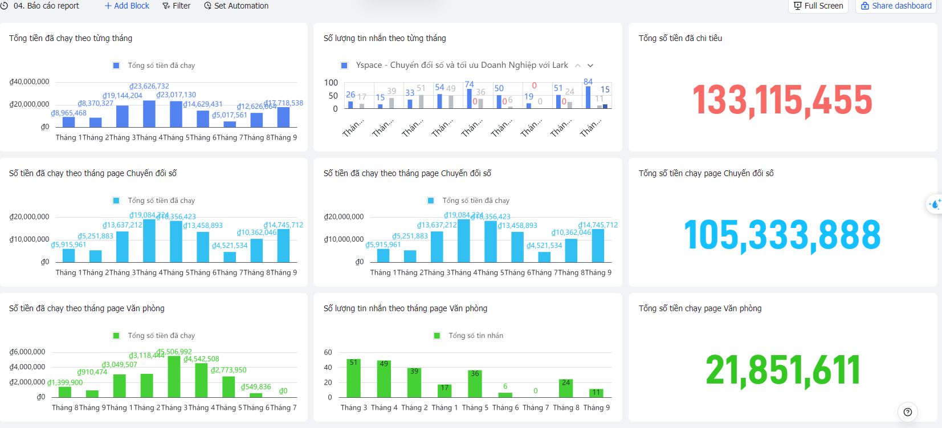Click the title Tổng tiền đã chạy theo từng tháng

click(x=71, y=38)
